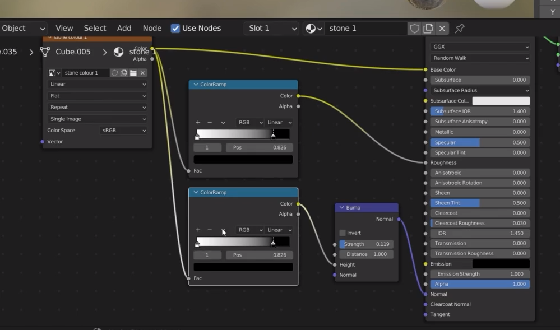Click the Alpha slider on the shader
This screenshot has width=560, height=330.
click(480, 284)
